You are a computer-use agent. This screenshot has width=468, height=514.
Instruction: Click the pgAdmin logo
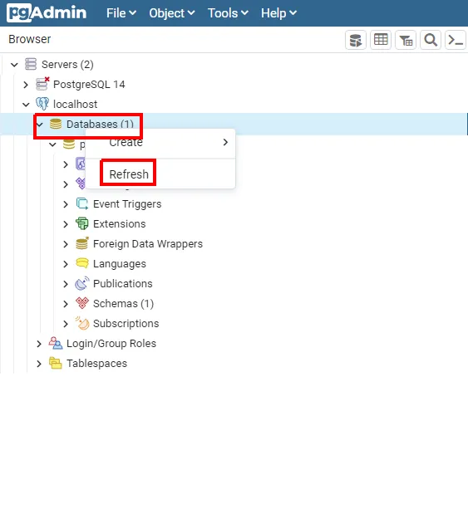pyautogui.click(x=47, y=12)
